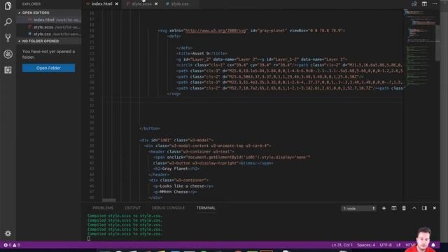Click the LF end-of-line status entry
The image size is (448, 252).
pyautogui.click(x=398, y=245)
